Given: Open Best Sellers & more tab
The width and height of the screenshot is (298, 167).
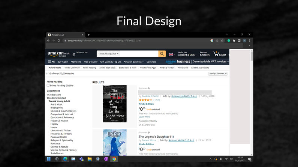Looking at the screenshot, I should pyautogui.click(x=128, y=68).
